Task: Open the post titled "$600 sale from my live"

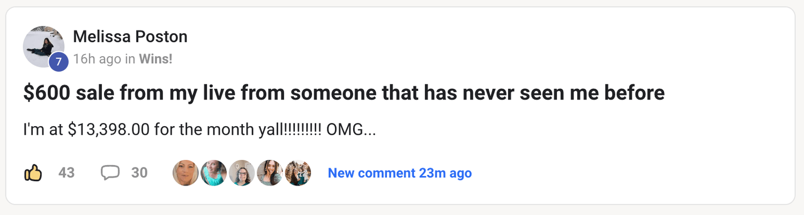Action: 344,94
